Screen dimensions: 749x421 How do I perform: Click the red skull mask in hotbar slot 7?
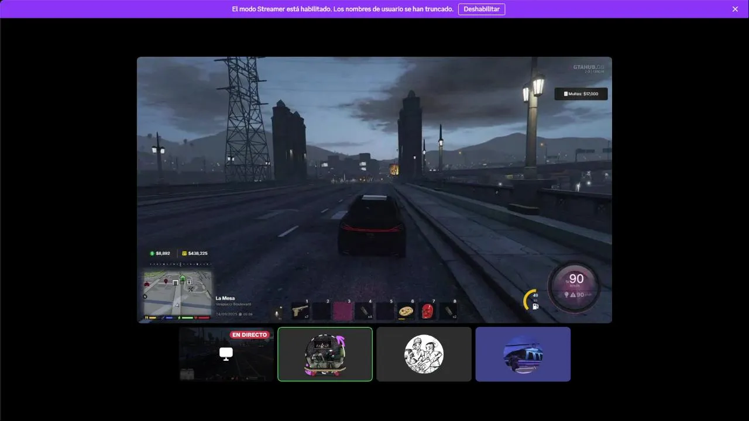pyautogui.click(x=428, y=310)
